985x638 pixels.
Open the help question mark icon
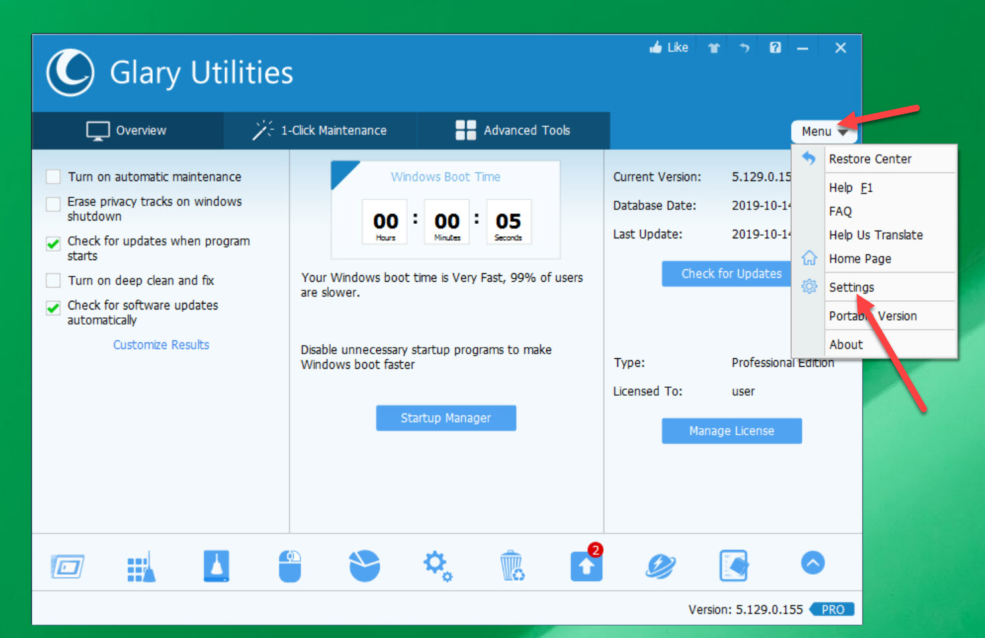[775, 47]
